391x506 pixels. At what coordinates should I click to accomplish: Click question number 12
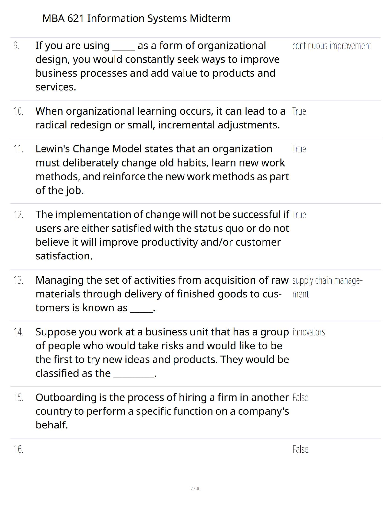[19, 215]
